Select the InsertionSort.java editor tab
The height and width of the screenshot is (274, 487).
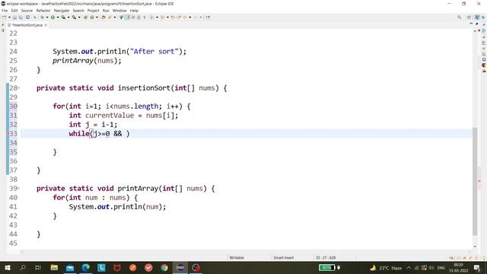point(27,25)
